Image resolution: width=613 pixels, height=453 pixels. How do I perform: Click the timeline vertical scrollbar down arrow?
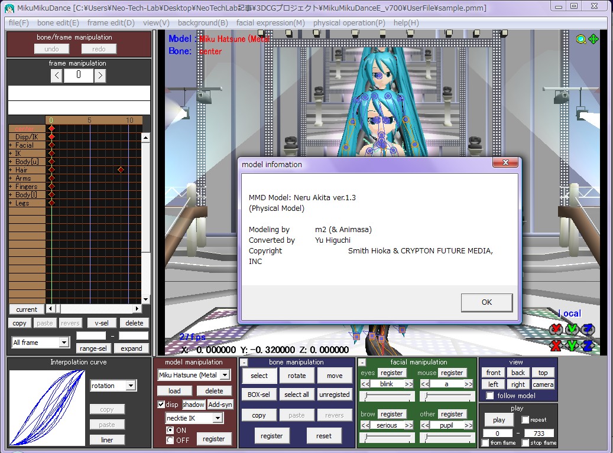(145, 299)
